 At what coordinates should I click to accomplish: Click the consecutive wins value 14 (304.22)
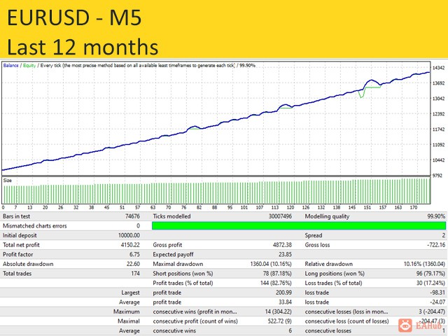[x=279, y=311]
